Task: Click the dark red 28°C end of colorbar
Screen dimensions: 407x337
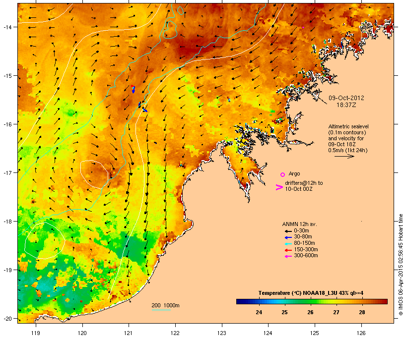Action: coord(383,301)
